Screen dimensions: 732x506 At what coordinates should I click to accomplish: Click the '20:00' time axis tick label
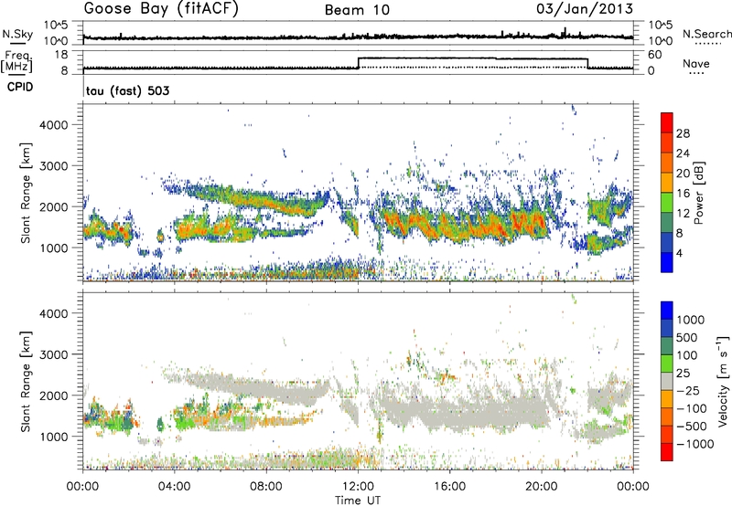point(542,487)
